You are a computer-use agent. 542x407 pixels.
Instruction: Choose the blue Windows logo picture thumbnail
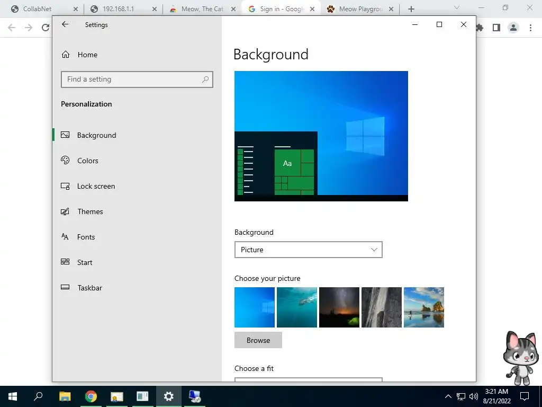[x=255, y=307]
